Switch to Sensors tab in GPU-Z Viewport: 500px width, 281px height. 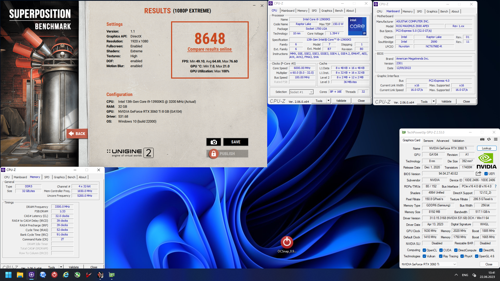tap(428, 141)
